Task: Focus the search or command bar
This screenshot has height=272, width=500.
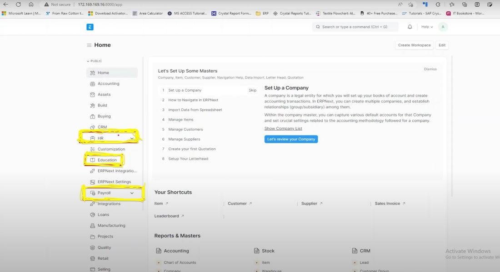Action: pyautogui.click(x=355, y=27)
